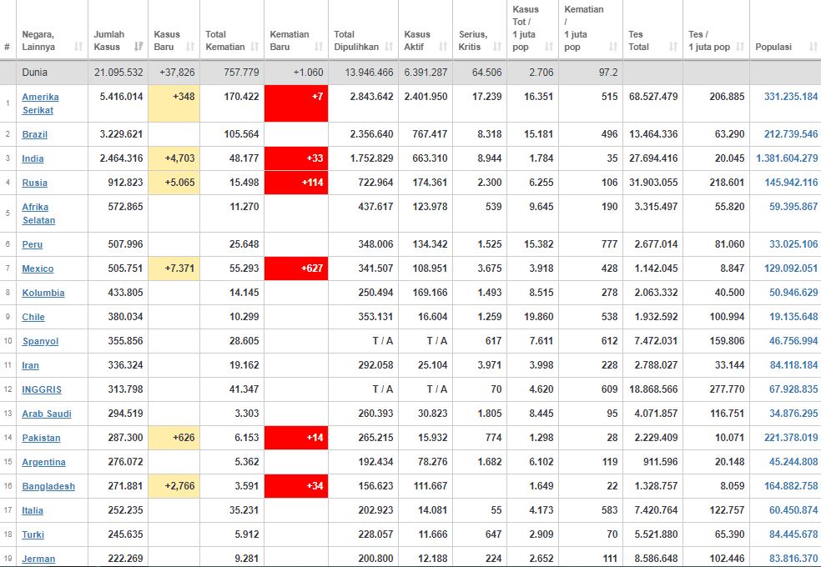Viewport: 821px width, 567px height.
Task: Sort by Kasus Baru column arrows
Action: (x=190, y=47)
